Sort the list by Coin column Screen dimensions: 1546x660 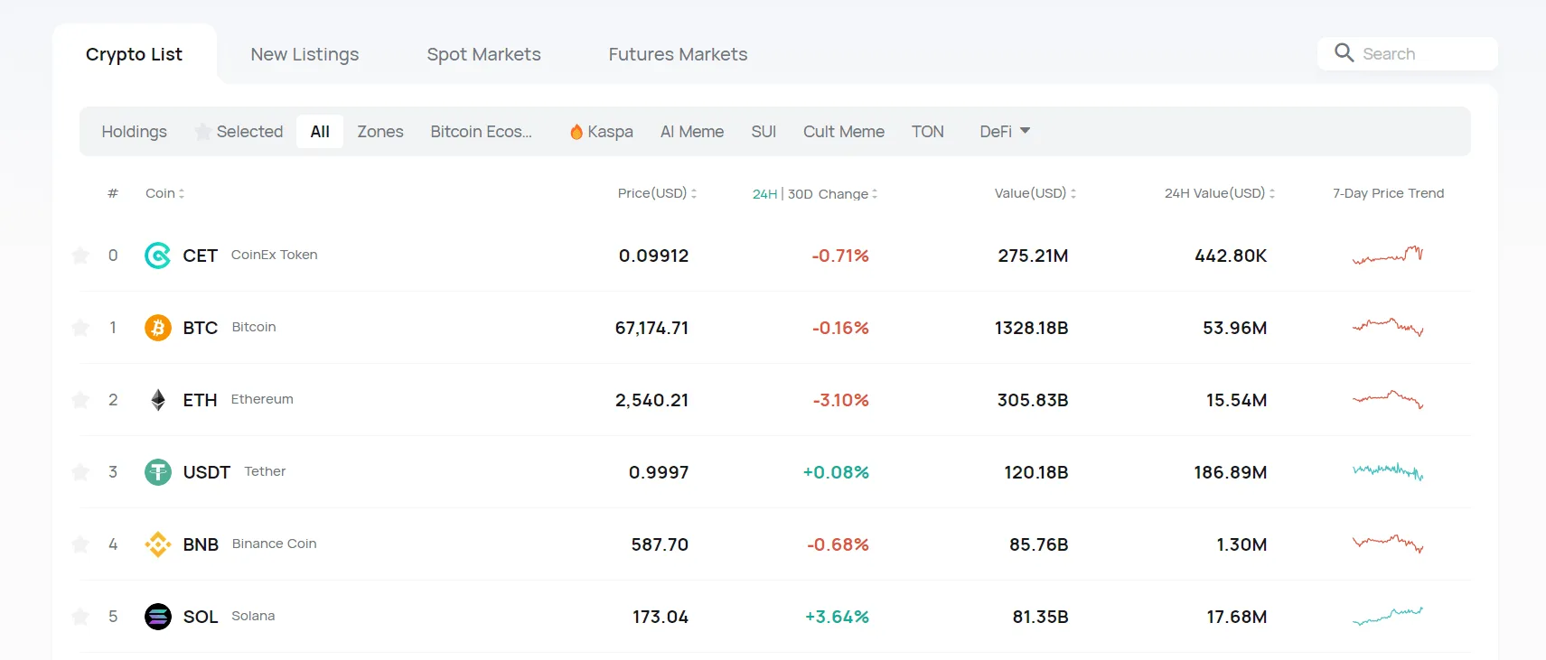point(164,193)
